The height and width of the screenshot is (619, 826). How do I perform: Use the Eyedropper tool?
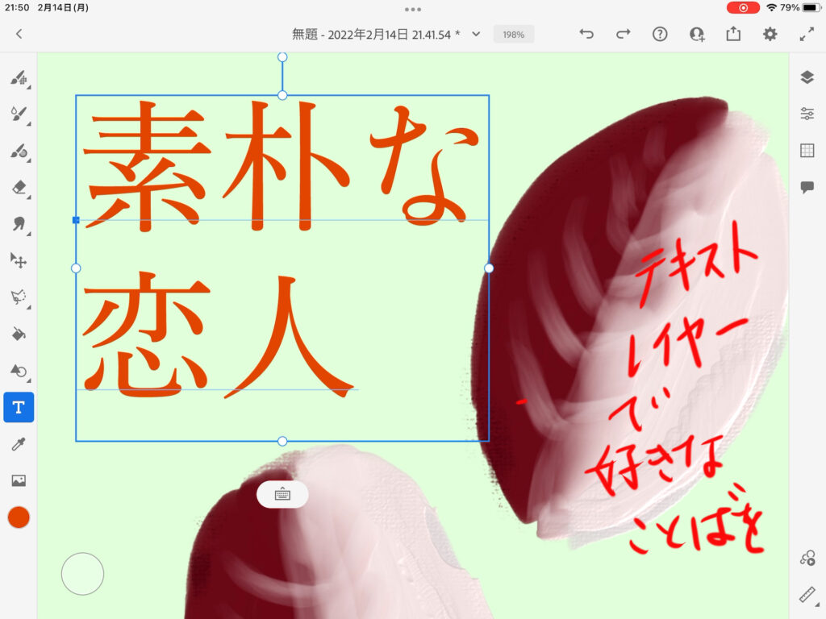tap(19, 444)
